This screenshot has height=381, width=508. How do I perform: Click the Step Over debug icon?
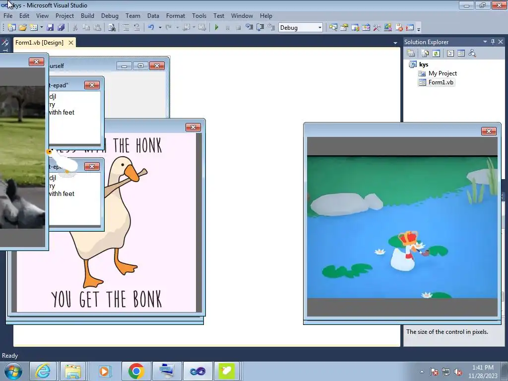(x=260, y=28)
